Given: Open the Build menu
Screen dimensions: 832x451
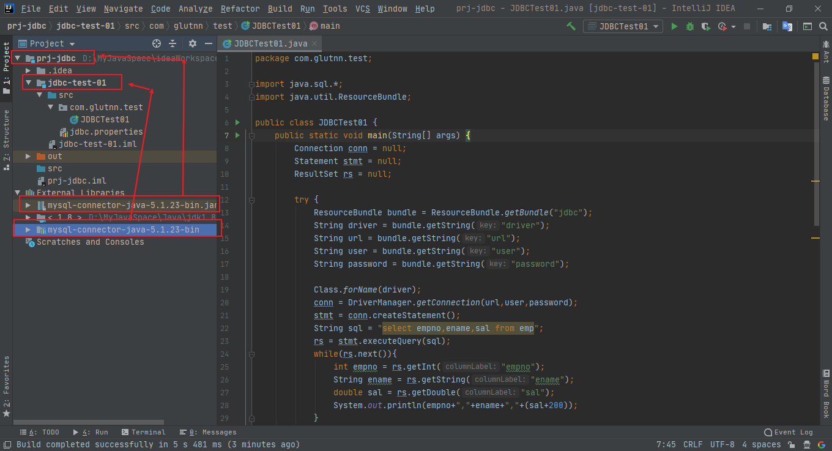Looking at the screenshot, I should click(280, 9).
